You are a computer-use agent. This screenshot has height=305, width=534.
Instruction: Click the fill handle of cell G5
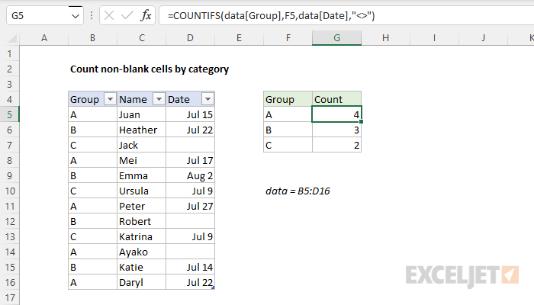coord(361,121)
